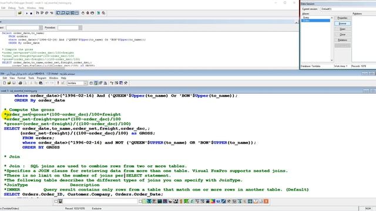376x211 pixels.
Task: Open the FoxPro Format menu
Action: point(21,78)
